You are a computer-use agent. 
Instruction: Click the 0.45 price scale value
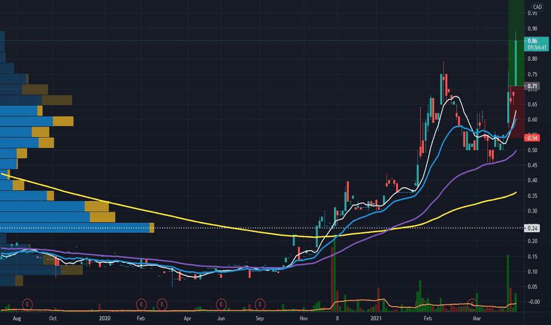tap(532, 165)
